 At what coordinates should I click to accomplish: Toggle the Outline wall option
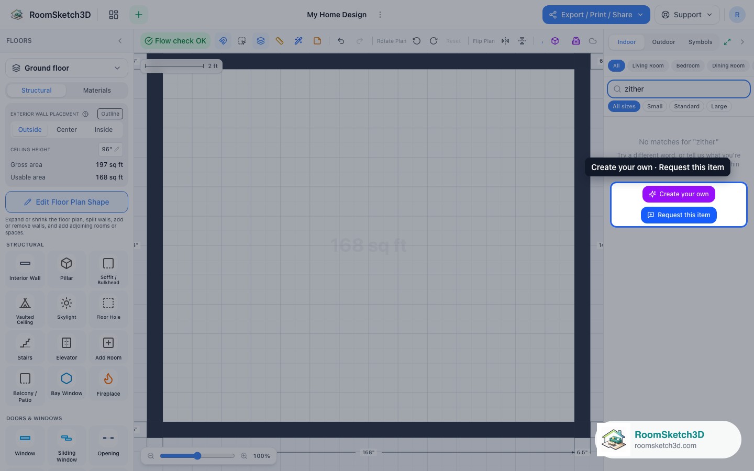pyautogui.click(x=110, y=114)
